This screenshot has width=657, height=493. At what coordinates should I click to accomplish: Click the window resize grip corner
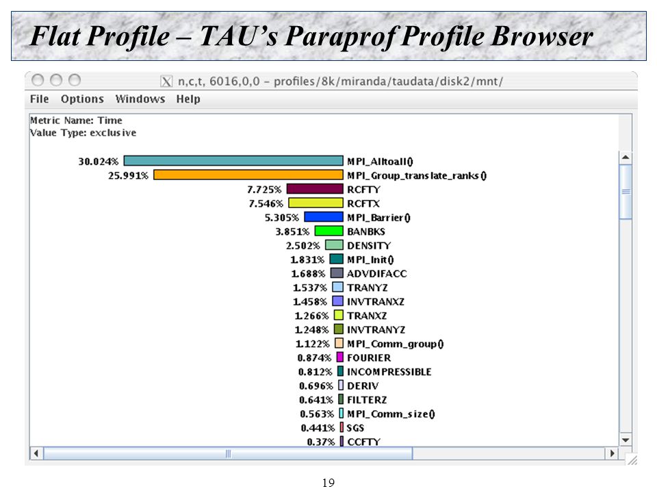tap(632, 459)
